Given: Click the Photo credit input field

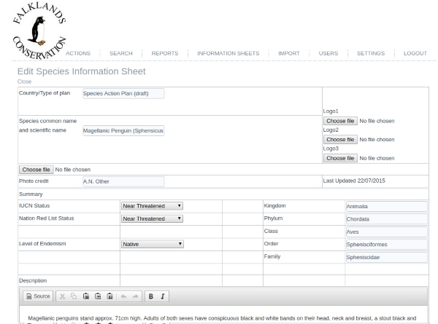Looking at the screenshot, I should (123, 181).
